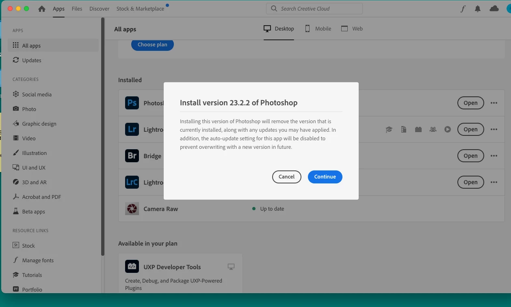Screen dimensions: 511x307
Task: Select UI and UX category
Action: (x=53, y=168)
